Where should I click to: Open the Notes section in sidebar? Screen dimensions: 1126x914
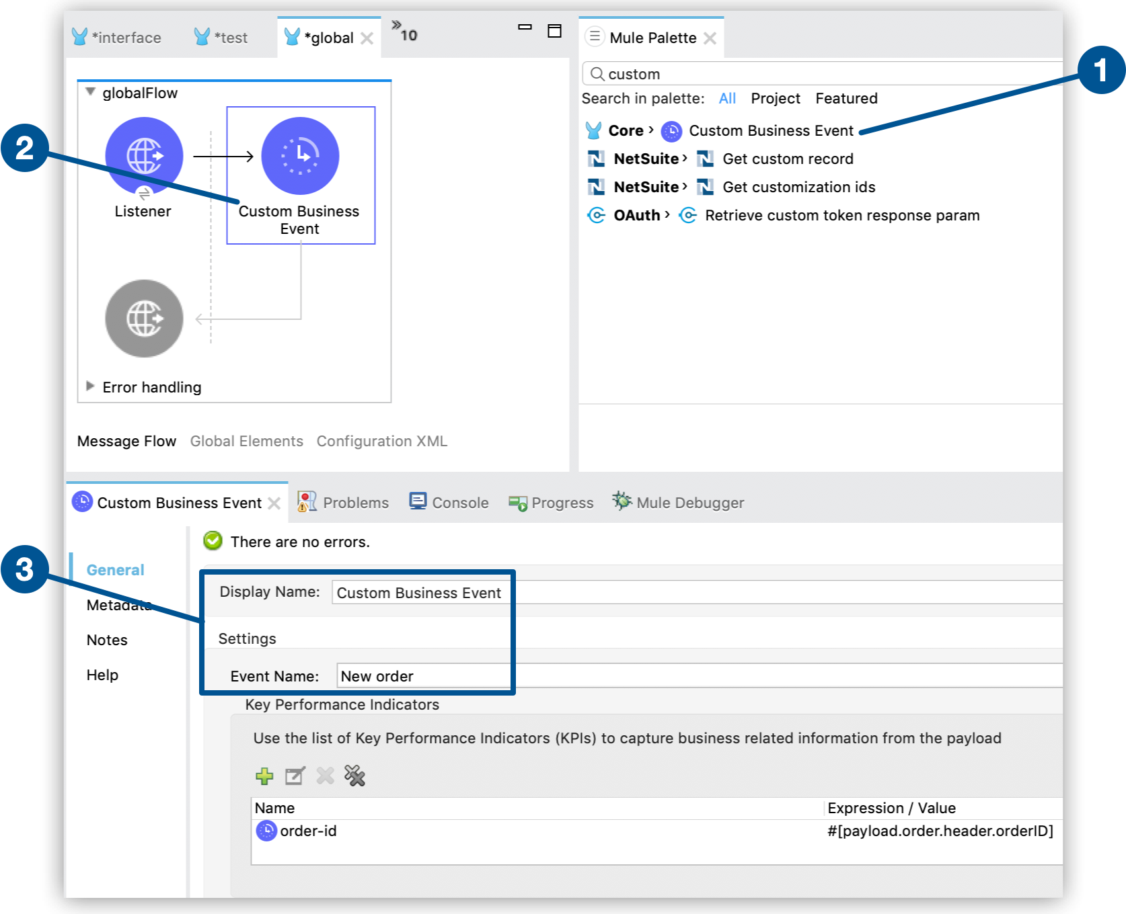[x=107, y=640]
